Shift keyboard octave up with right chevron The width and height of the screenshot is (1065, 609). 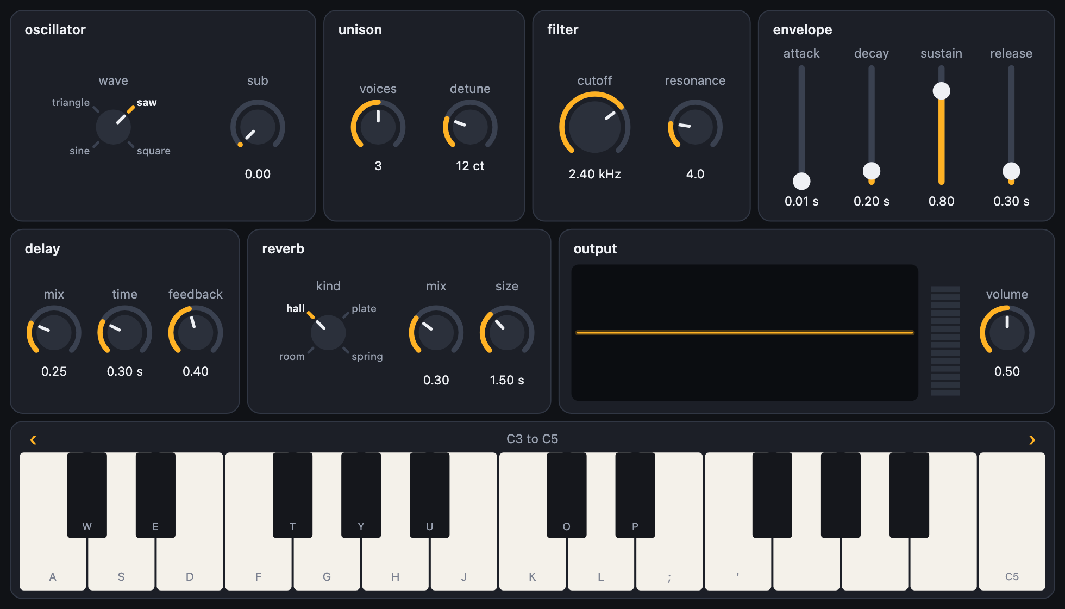[1032, 439]
